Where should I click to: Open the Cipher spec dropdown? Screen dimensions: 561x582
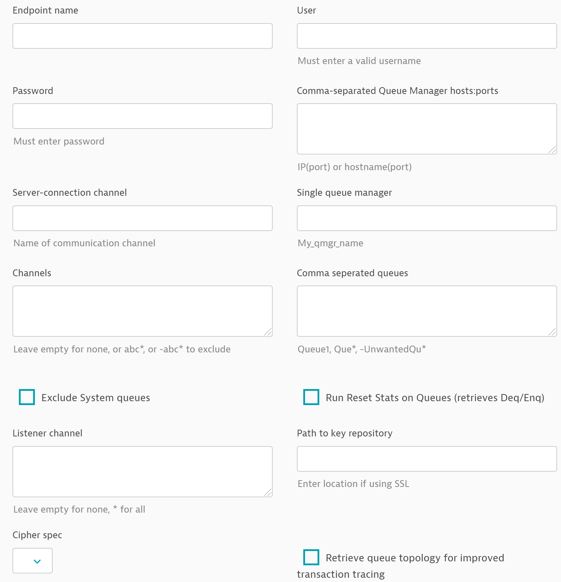click(32, 560)
